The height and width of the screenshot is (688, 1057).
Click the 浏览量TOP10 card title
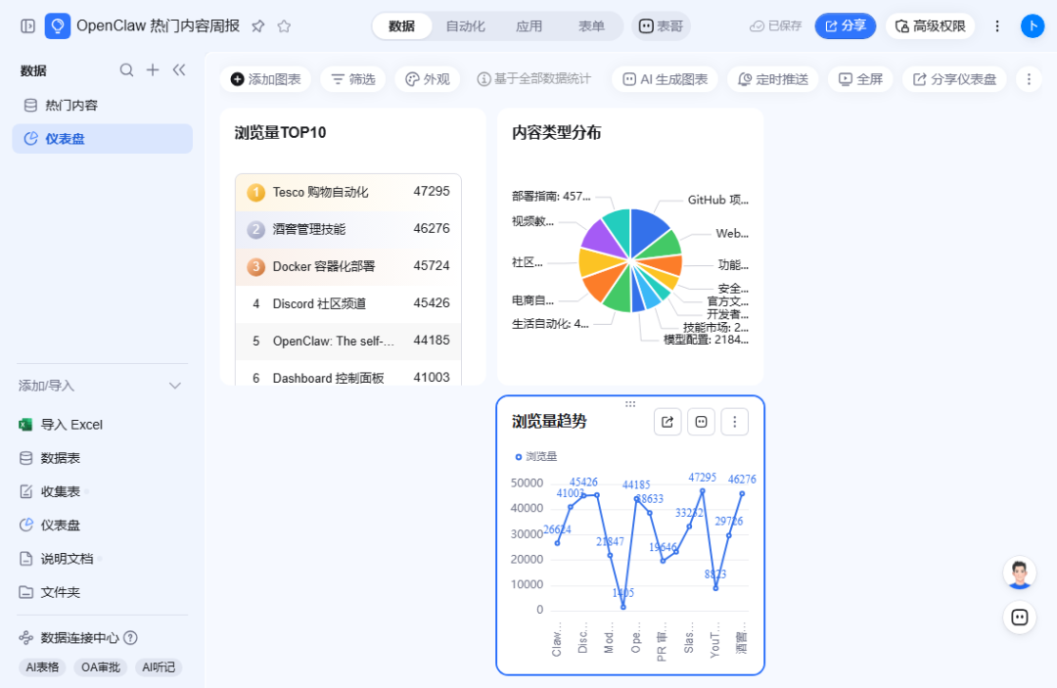[281, 133]
